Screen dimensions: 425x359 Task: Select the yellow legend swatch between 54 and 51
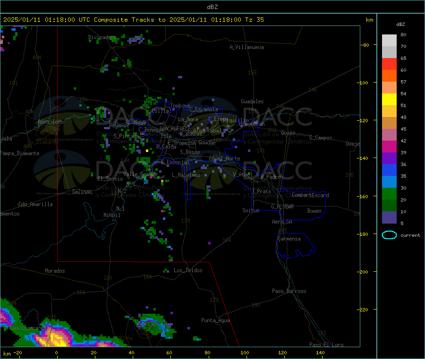coord(389,100)
